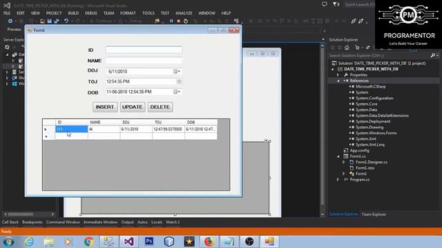The image size is (442, 248).
Task: Collapse the DATE_TIME_PICKER_WITH_DB project node
Action: [x=333, y=69]
